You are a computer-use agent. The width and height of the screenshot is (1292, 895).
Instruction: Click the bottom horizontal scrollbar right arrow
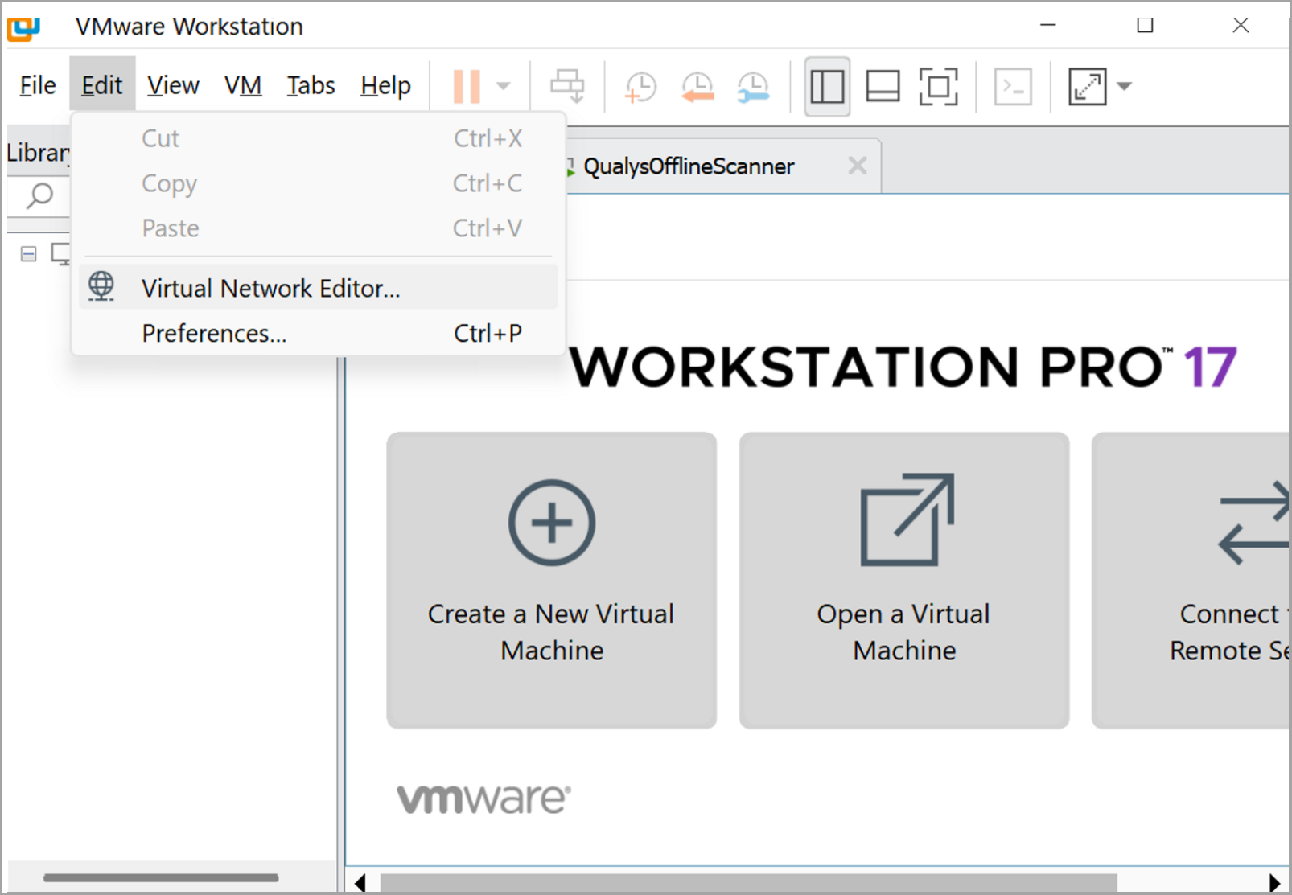tap(1274, 882)
